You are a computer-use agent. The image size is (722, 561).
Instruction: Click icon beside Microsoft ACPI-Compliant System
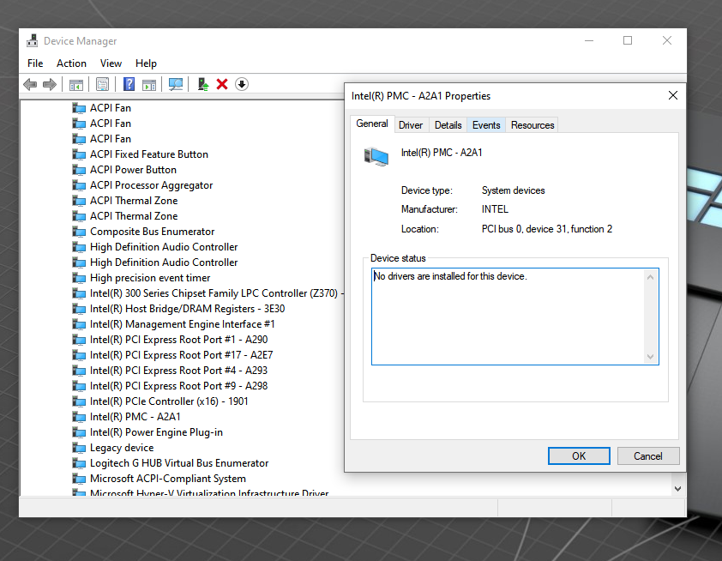79,479
